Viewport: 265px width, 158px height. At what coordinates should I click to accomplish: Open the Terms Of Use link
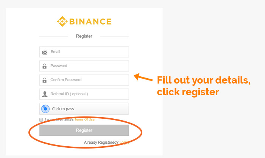(84, 119)
